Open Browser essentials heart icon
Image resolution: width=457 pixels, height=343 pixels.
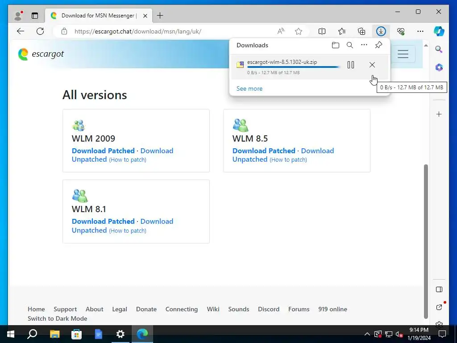(401, 31)
